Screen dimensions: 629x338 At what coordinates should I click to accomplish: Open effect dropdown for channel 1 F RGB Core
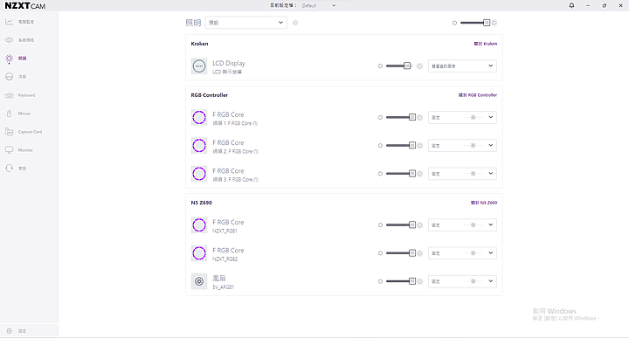(x=462, y=118)
